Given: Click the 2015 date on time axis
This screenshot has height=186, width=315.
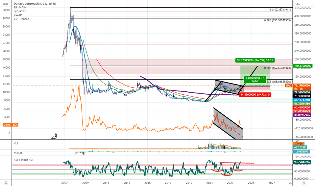Looking at the screenshot, I should tap(147, 183).
